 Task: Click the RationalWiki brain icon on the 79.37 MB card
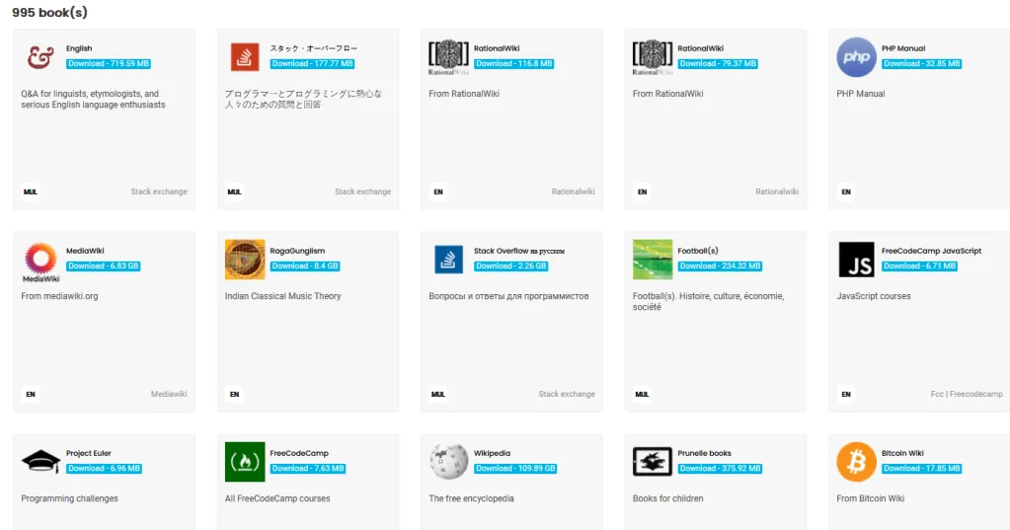pos(653,56)
